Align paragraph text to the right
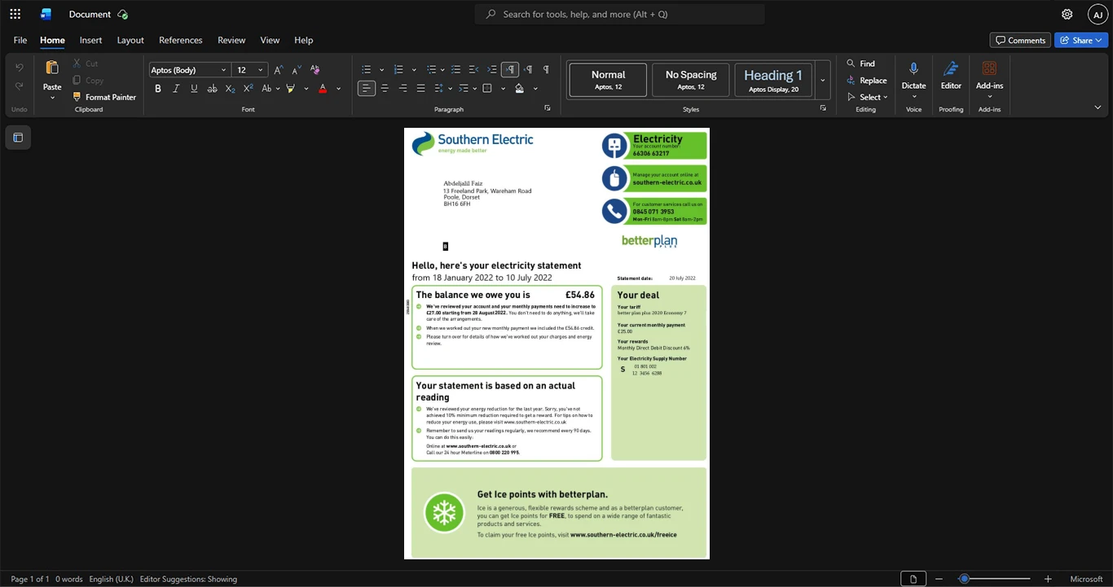Image resolution: width=1113 pixels, height=587 pixels. [403, 89]
